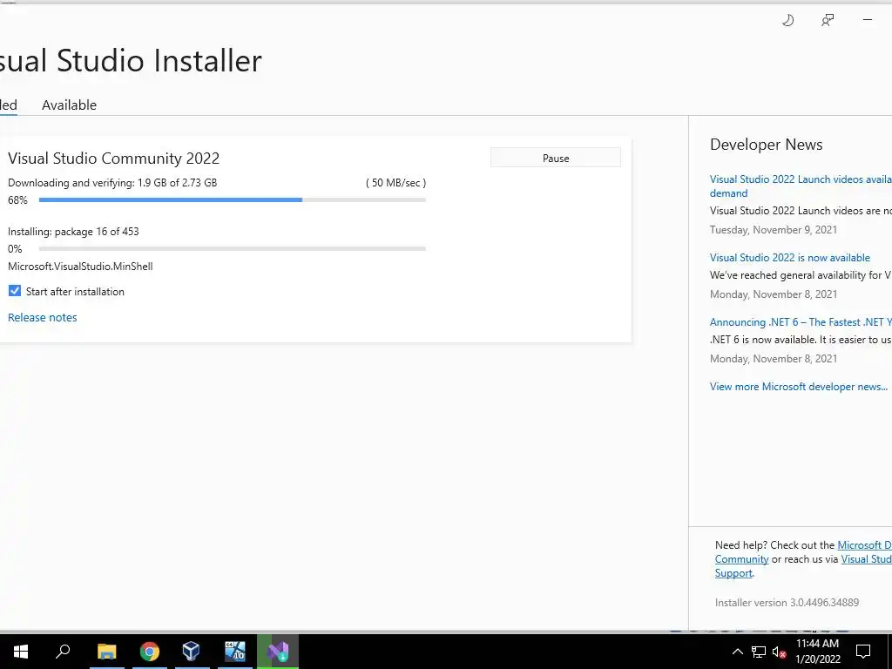Open the network status tray icon
This screenshot has width=892, height=669.
click(x=759, y=652)
